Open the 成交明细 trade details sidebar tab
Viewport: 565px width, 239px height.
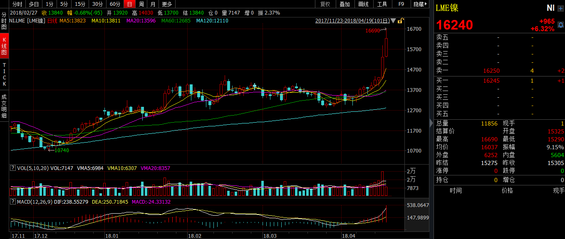[4, 106]
